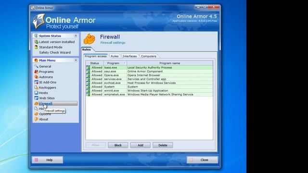Switch to the Program access tab
308x173 pixels.
96,56
